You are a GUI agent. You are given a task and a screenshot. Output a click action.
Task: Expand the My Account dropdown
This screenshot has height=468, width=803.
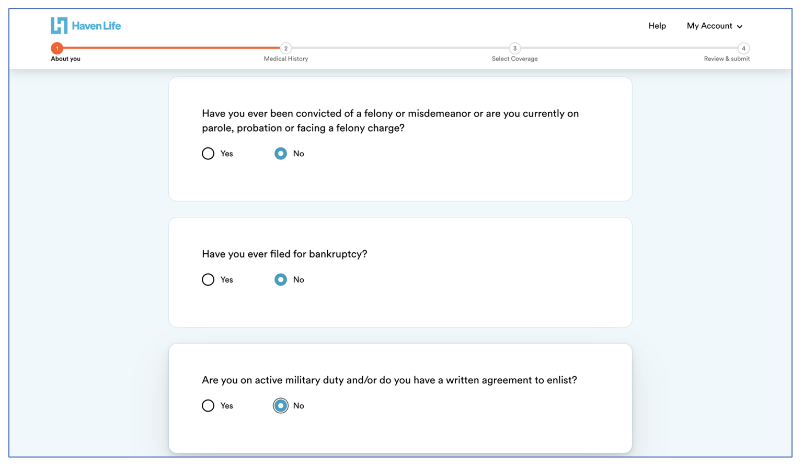coord(715,26)
